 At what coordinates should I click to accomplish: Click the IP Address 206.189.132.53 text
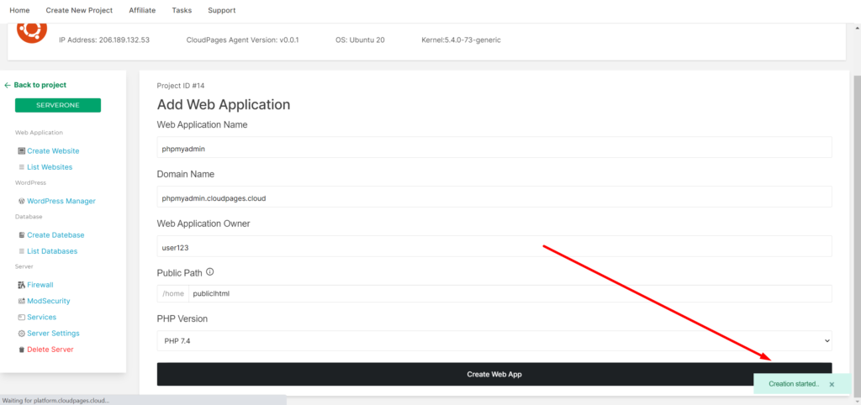(104, 40)
